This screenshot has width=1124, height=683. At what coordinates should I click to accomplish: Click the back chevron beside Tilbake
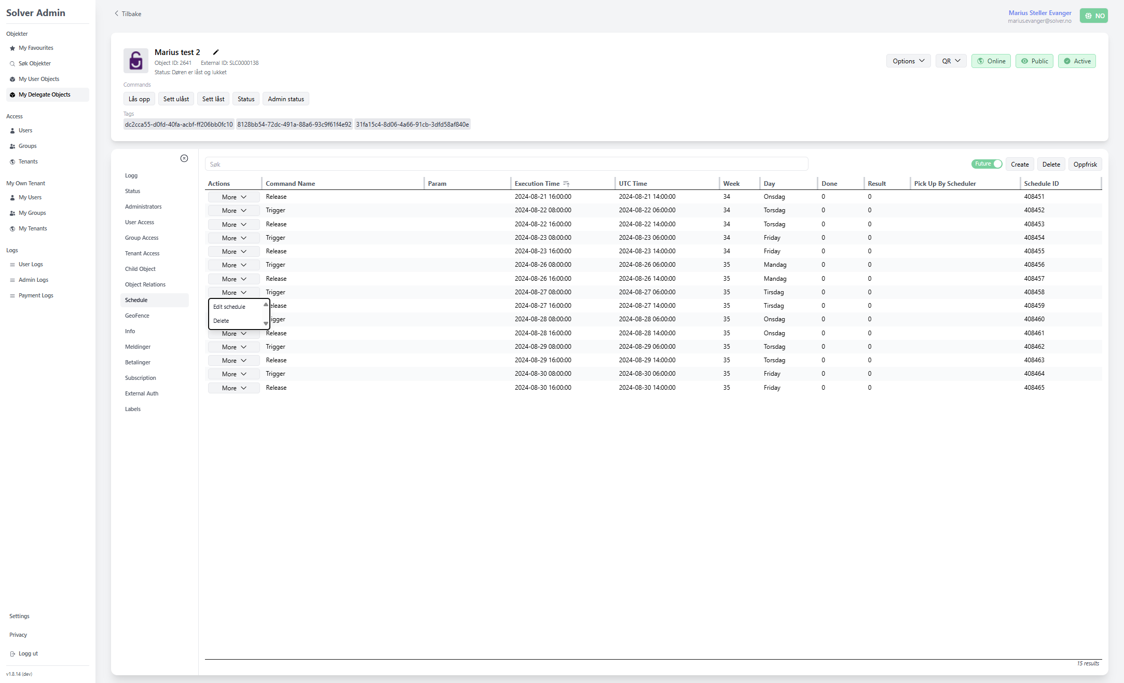(116, 13)
